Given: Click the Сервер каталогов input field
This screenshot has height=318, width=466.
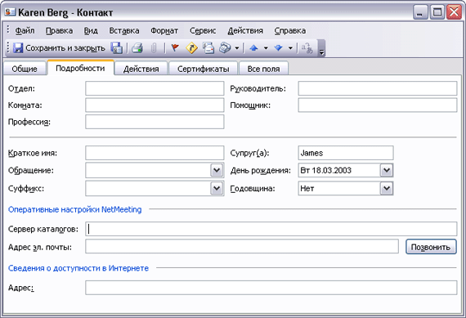Looking at the screenshot, I should [271, 229].
